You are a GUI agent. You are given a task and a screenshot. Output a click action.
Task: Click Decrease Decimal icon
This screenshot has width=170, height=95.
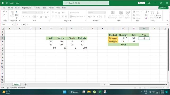pyautogui.click(x=105, y=17)
